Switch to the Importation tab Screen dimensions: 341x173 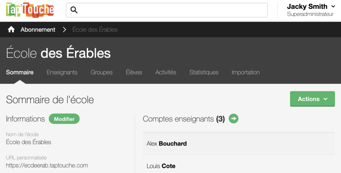point(246,72)
